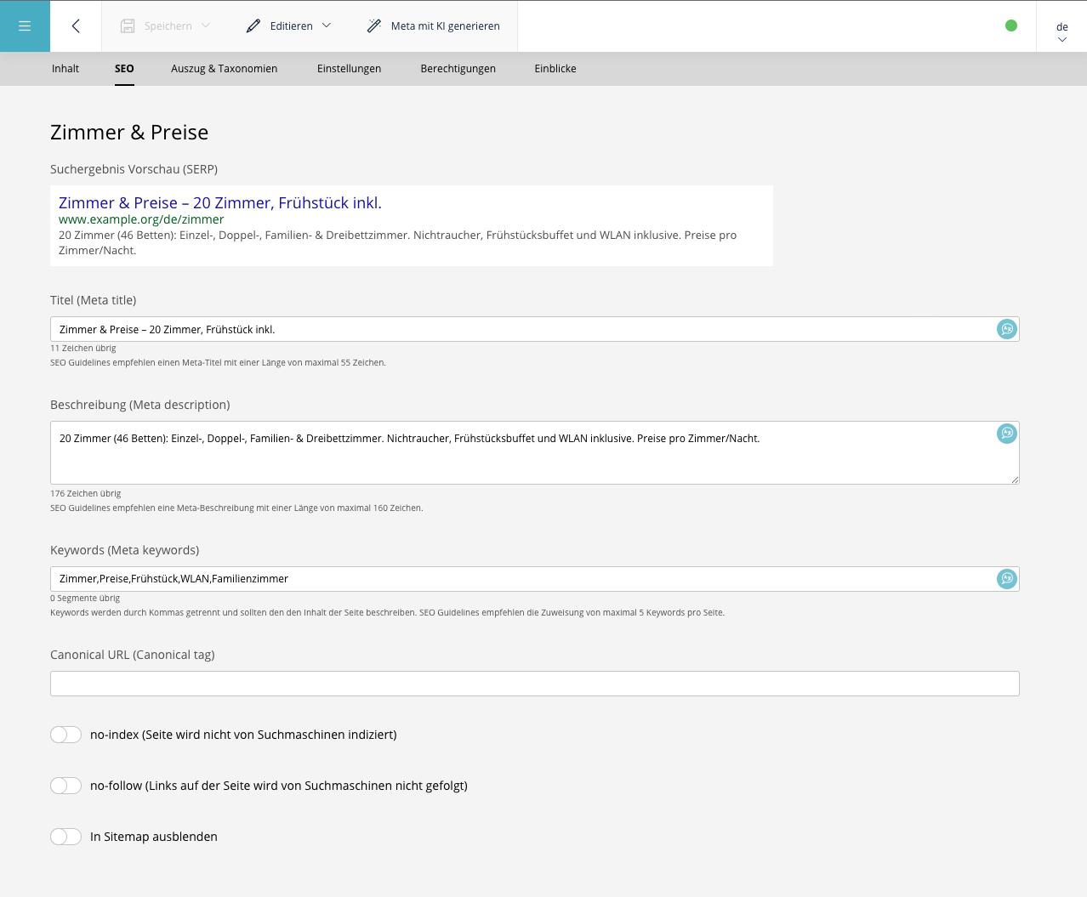Toggle In Sitemap ausblenden switch
Screen dimensions: 1087x897
[65, 837]
